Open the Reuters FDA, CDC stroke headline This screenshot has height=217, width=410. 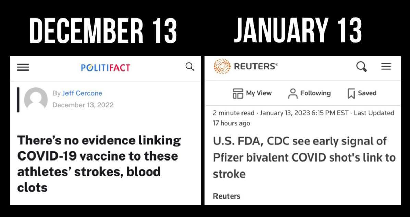[x=304, y=157]
